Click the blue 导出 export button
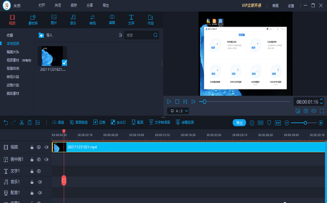This screenshot has height=203, width=327. (239, 123)
